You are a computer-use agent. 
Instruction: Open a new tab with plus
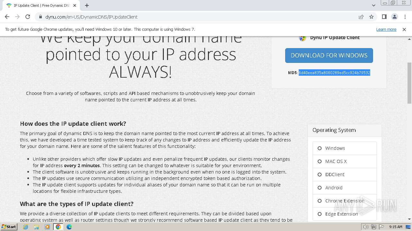pyautogui.click(x=87, y=5)
